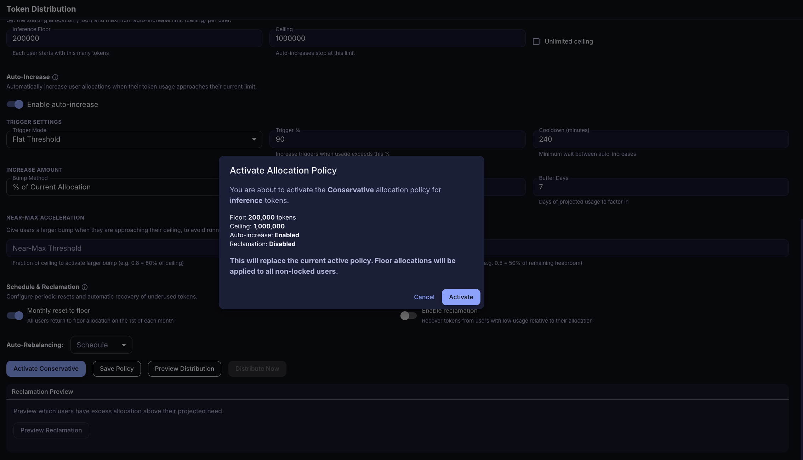Cancel the Activate Allocation Policy dialog
The height and width of the screenshot is (460, 803).
click(424, 297)
